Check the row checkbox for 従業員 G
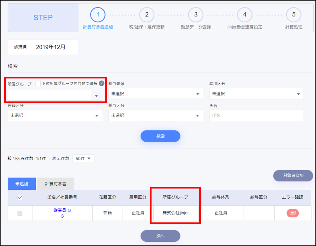The image size is (316, 246). [20, 213]
